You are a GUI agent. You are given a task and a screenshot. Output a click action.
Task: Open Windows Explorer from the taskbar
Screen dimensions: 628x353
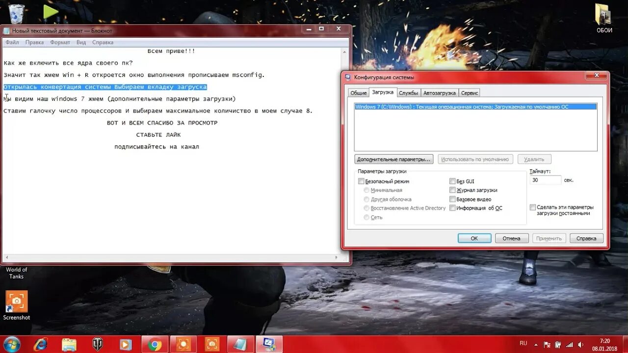[69, 344]
